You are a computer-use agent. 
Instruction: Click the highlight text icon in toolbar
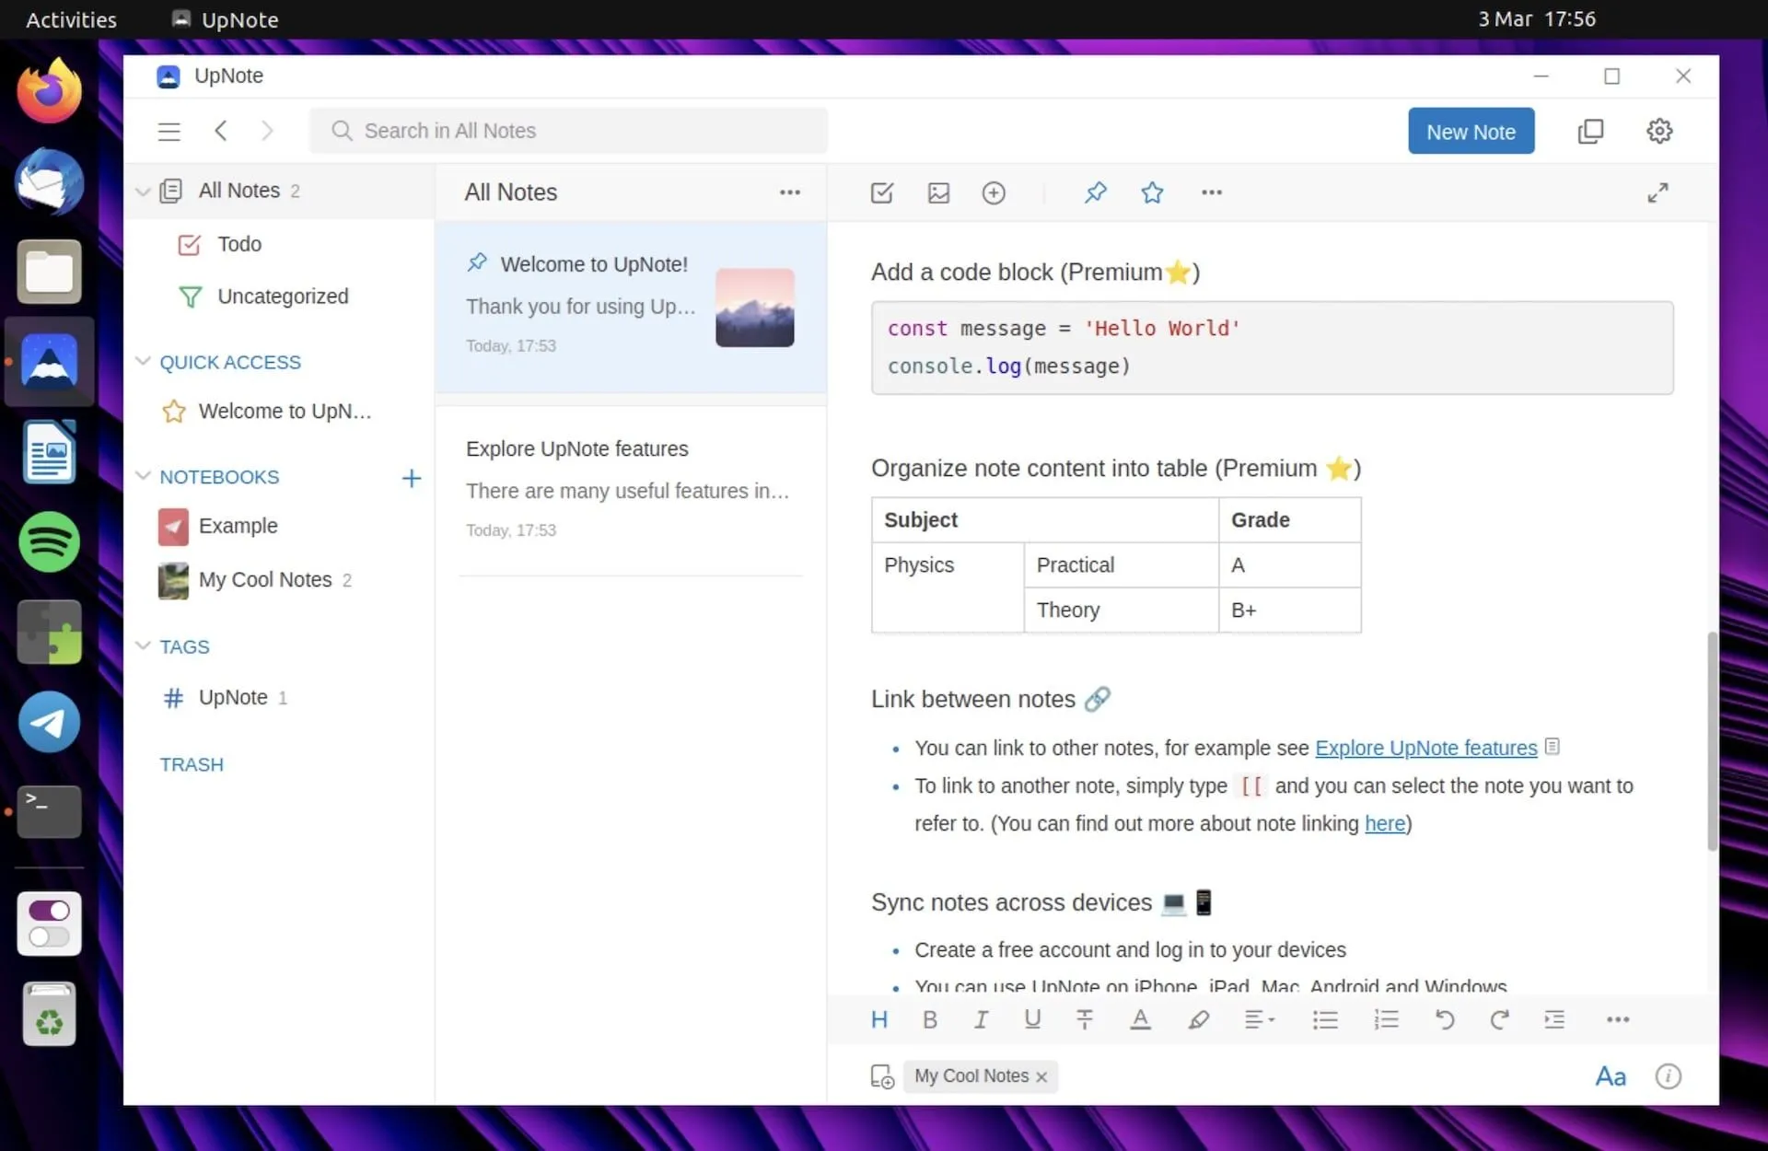pyautogui.click(x=1197, y=1019)
